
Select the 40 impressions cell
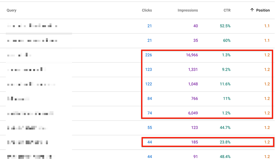pos(196,26)
